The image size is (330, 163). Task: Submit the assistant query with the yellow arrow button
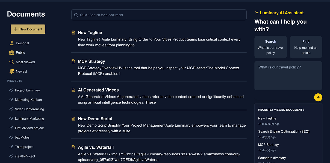[318, 97]
